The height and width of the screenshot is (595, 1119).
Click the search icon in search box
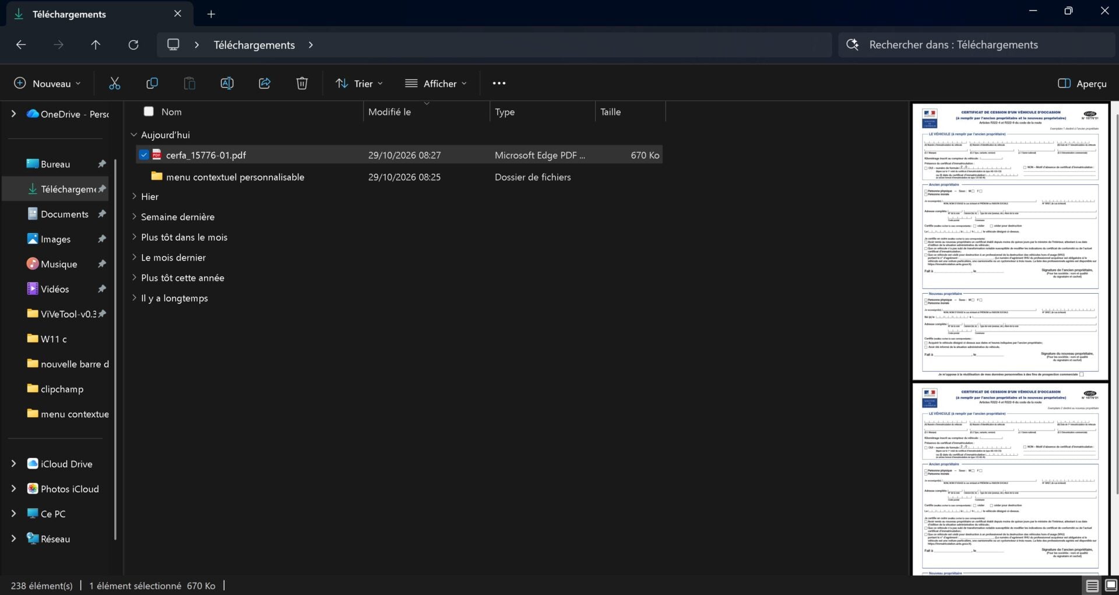(x=852, y=45)
